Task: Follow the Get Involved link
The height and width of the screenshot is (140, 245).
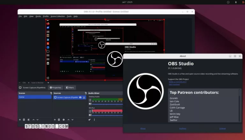Action: [174, 85]
